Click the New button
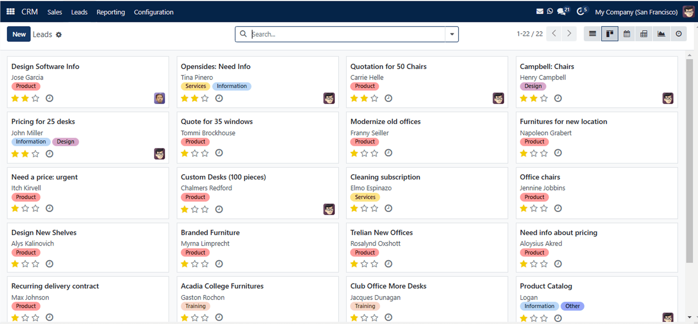 pyautogui.click(x=19, y=34)
